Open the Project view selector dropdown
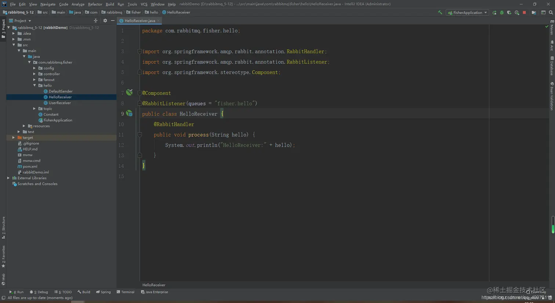This screenshot has width=555, height=303. [x=20, y=21]
